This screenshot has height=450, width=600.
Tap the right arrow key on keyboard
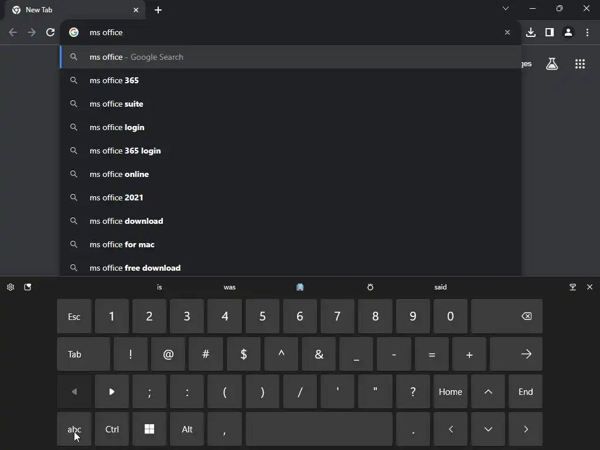point(526,429)
